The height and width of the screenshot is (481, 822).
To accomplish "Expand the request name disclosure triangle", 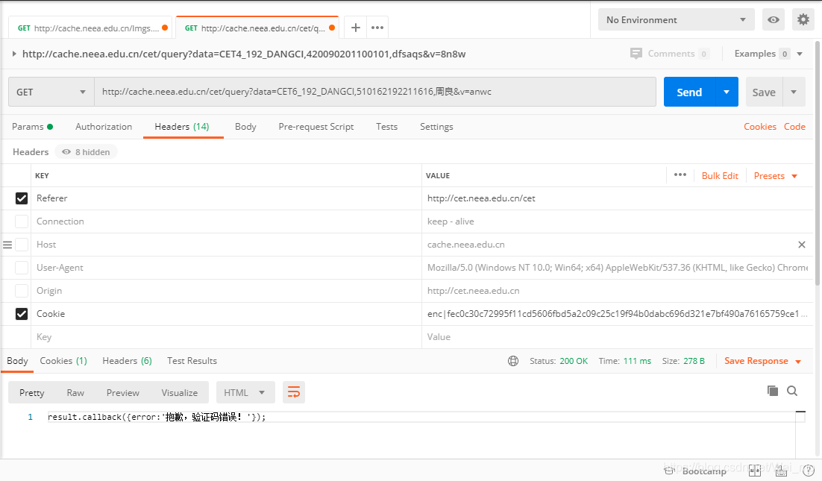I will [14, 54].
